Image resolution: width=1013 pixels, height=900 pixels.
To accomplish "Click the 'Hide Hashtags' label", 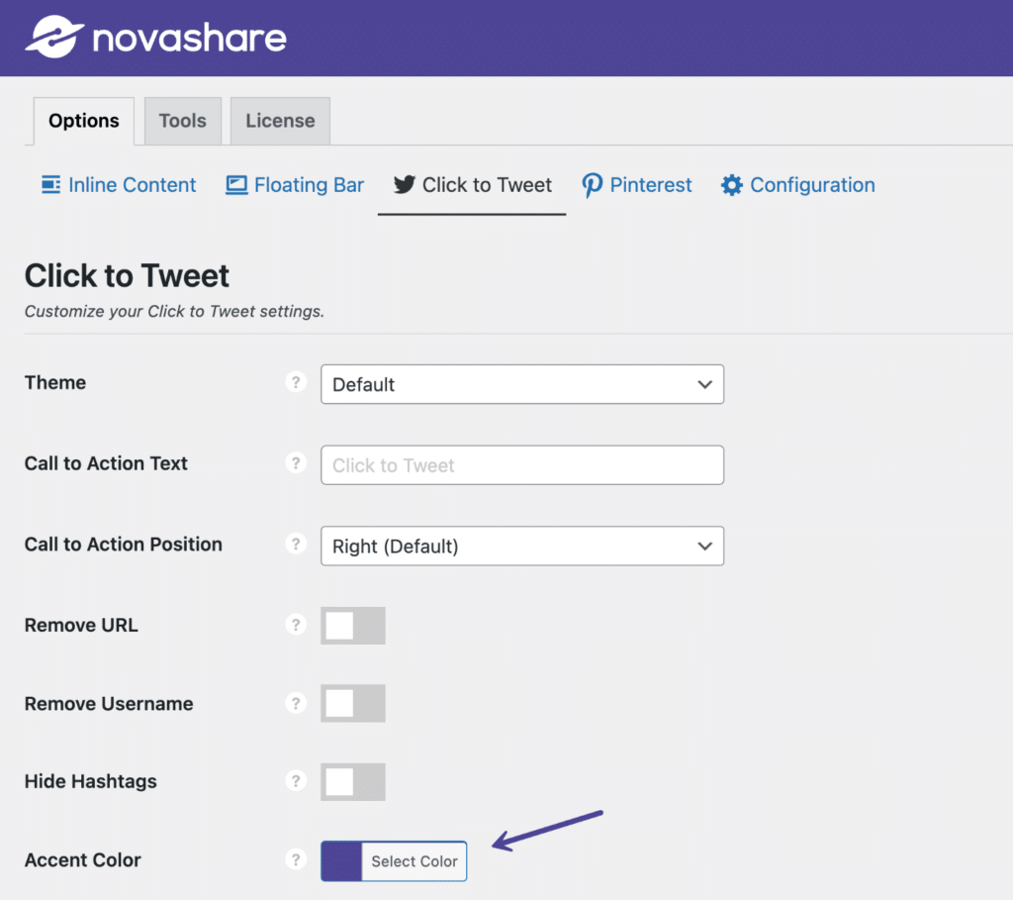I will point(90,781).
